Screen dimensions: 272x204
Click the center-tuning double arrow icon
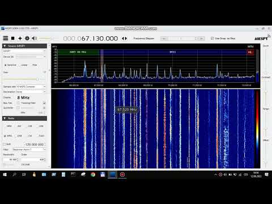pos(124,39)
